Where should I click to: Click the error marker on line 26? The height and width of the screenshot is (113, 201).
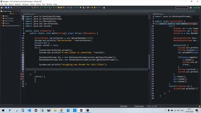pos(21,77)
